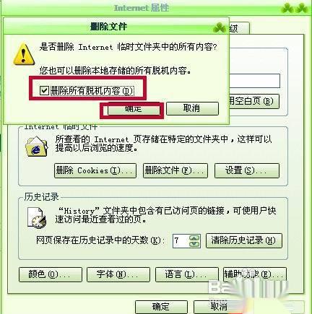Screen dimensions: 312x314
Task: Decrease history days with the down arrow
Action: (x=194, y=244)
